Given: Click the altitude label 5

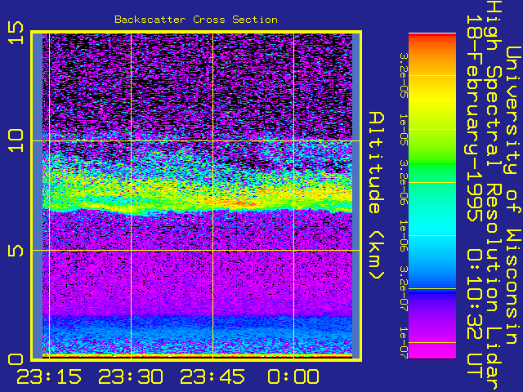Looking at the screenshot, I should (16, 251).
